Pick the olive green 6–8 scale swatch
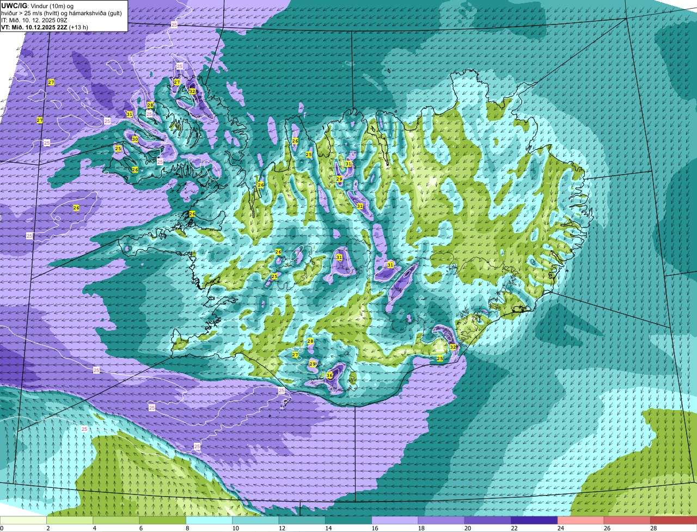 tap(162, 521)
